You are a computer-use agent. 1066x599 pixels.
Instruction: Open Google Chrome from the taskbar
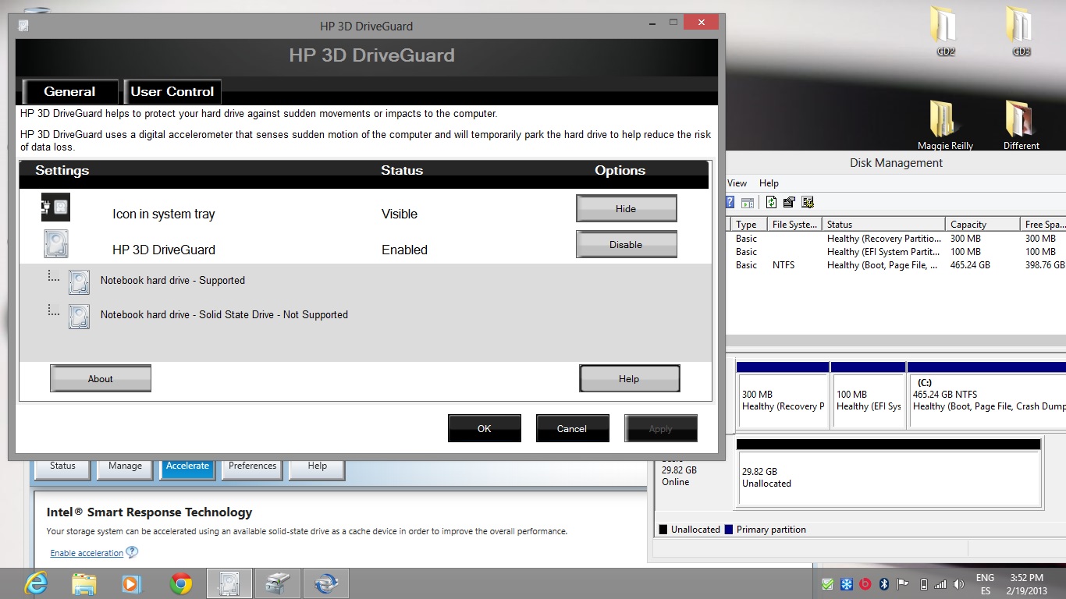(x=181, y=583)
